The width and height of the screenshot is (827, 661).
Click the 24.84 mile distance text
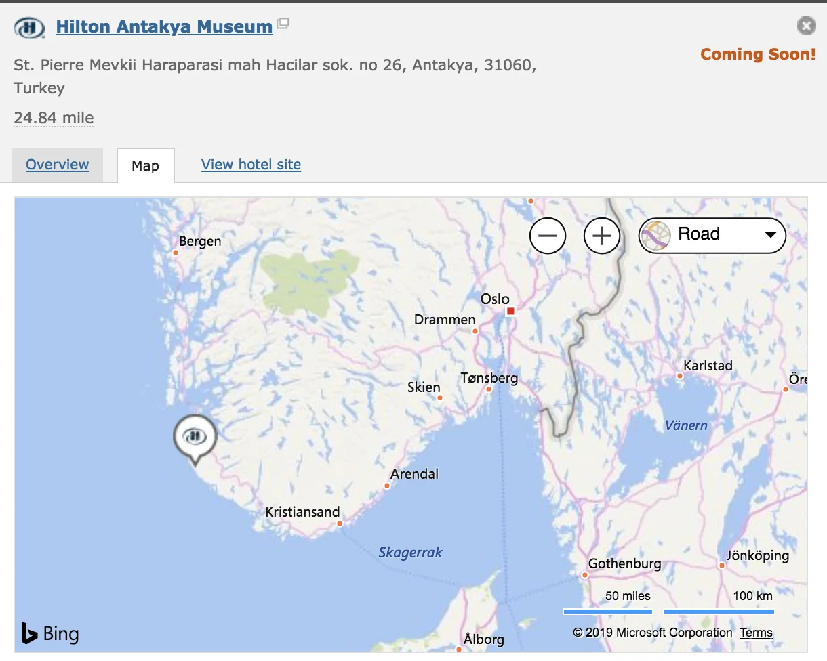pyautogui.click(x=54, y=118)
